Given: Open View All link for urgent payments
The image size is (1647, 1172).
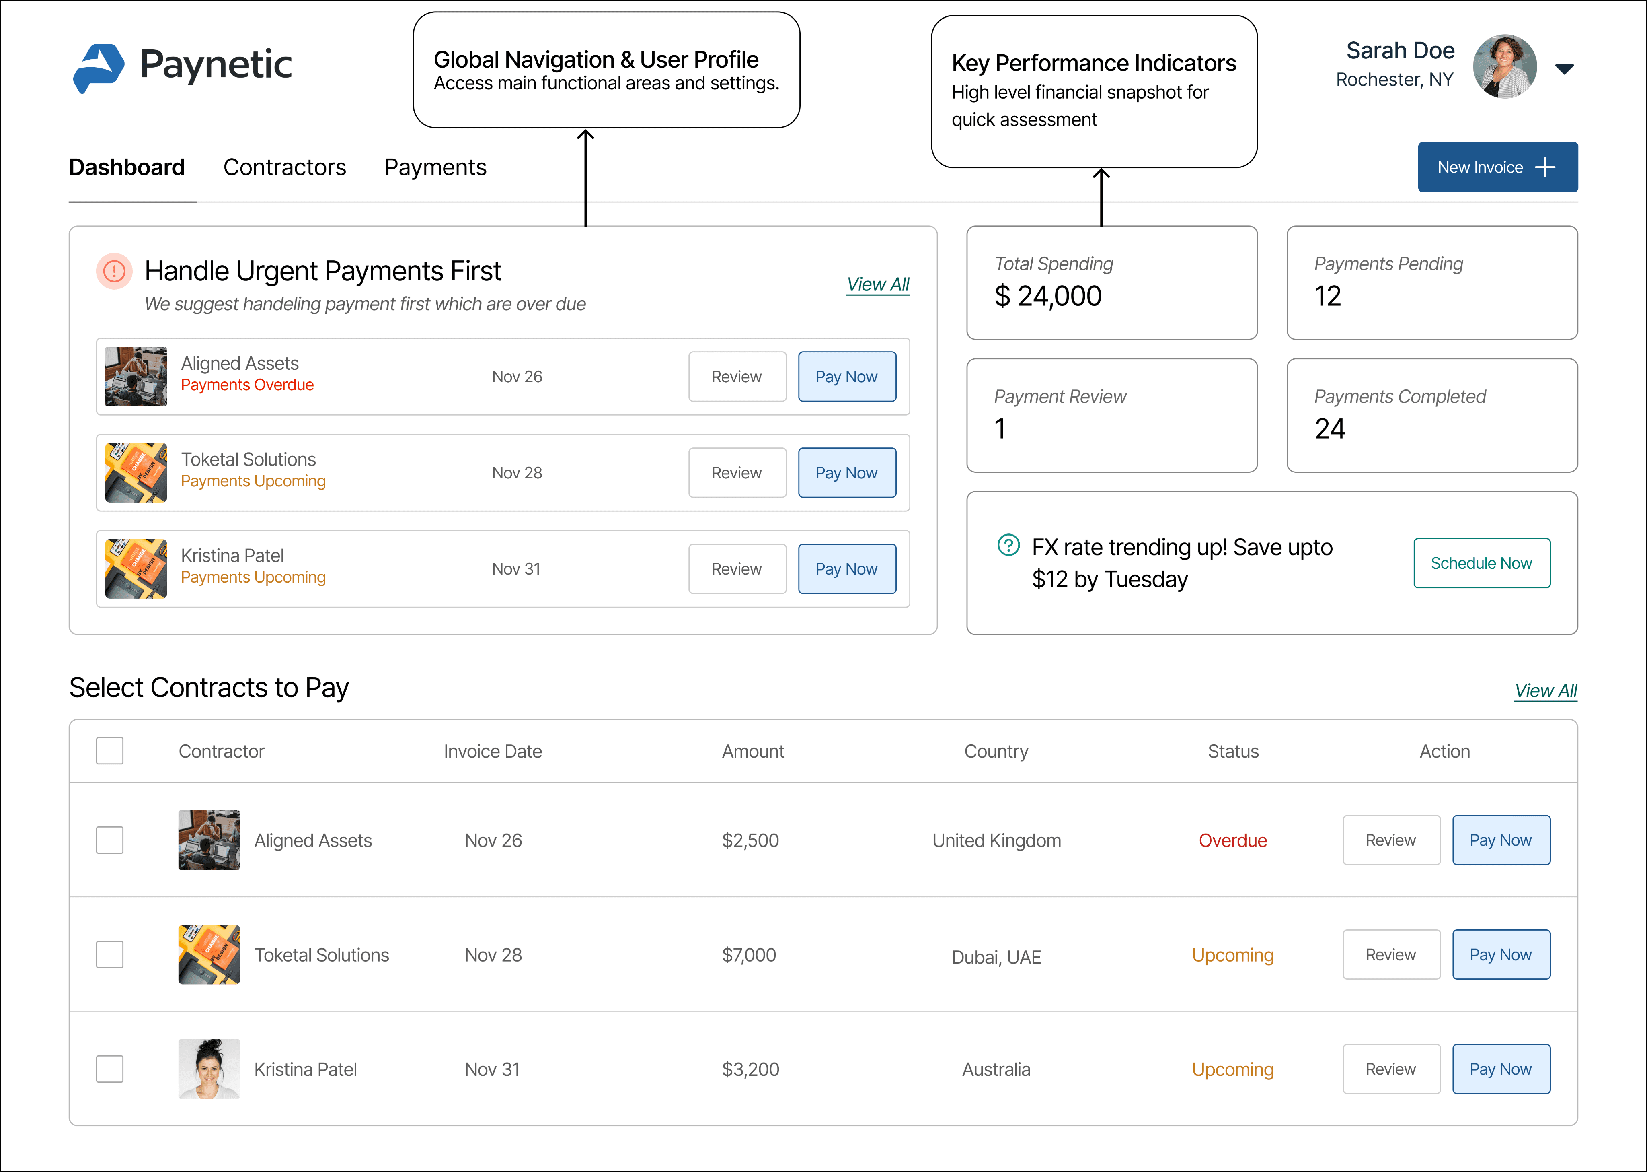Looking at the screenshot, I should pyautogui.click(x=878, y=284).
